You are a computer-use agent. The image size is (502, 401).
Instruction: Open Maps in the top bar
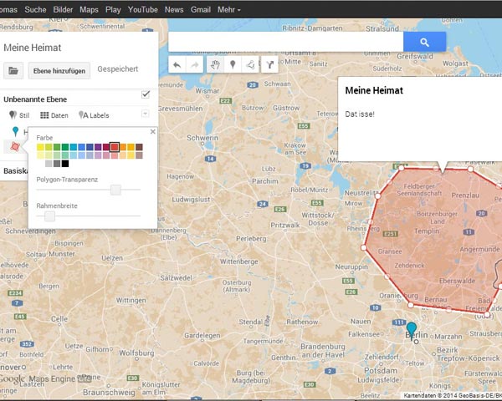click(x=89, y=9)
